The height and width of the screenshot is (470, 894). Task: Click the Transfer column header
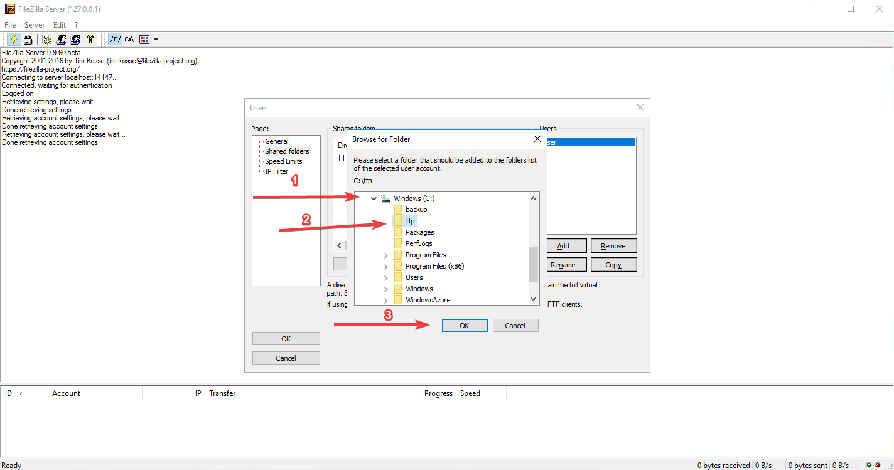pos(284,393)
